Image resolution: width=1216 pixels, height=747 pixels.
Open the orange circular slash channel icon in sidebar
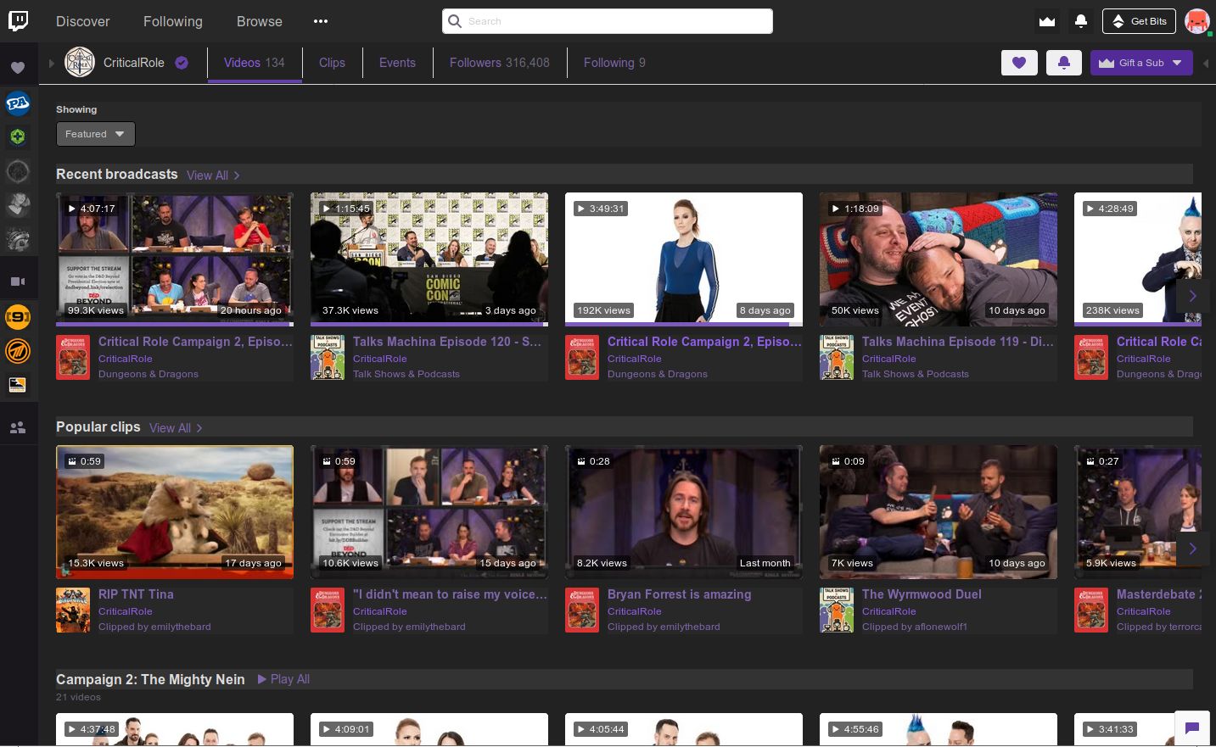pos(18,350)
